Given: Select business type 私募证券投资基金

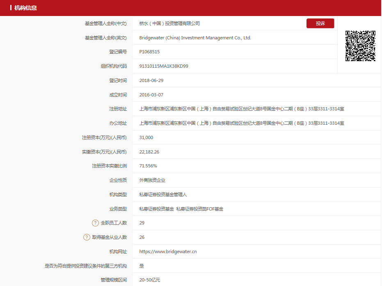Looking at the screenshot, I should coord(157,209).
